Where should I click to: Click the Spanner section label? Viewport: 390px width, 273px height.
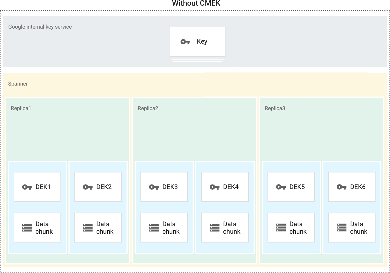click(x=18, y=84)
